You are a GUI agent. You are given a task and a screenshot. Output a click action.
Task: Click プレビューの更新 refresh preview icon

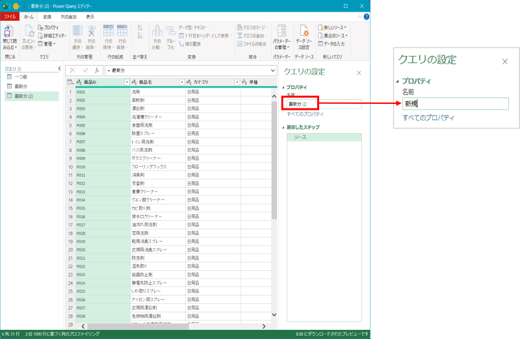point(29,32)
